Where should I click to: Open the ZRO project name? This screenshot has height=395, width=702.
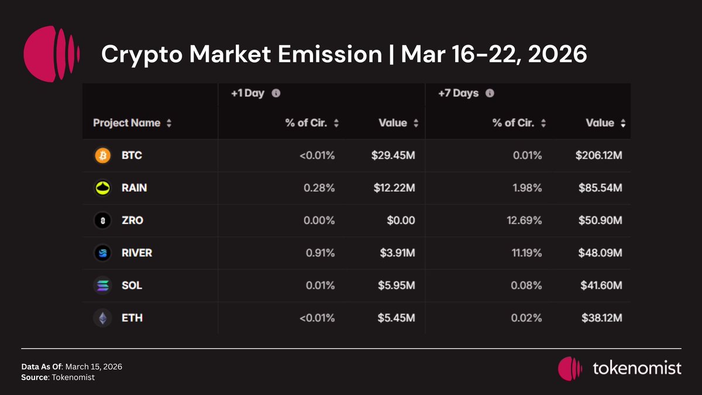pyautogui.click(x=132, y=221)
